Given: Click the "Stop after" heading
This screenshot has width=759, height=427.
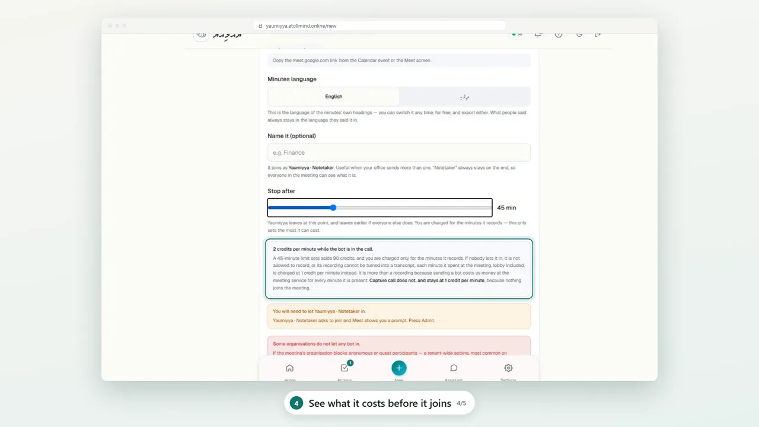Looking at the screenshot, I should click(281, 191).
